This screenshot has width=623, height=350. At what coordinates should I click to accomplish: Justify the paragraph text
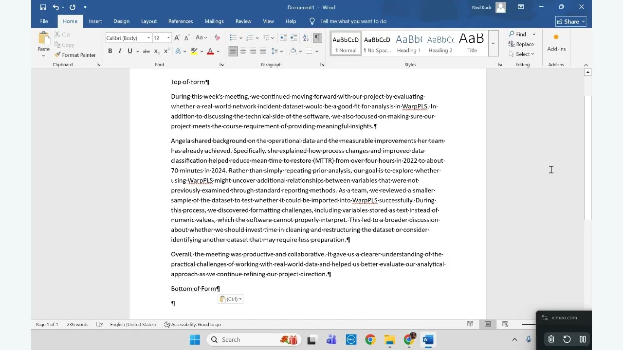tap(263, 51)
